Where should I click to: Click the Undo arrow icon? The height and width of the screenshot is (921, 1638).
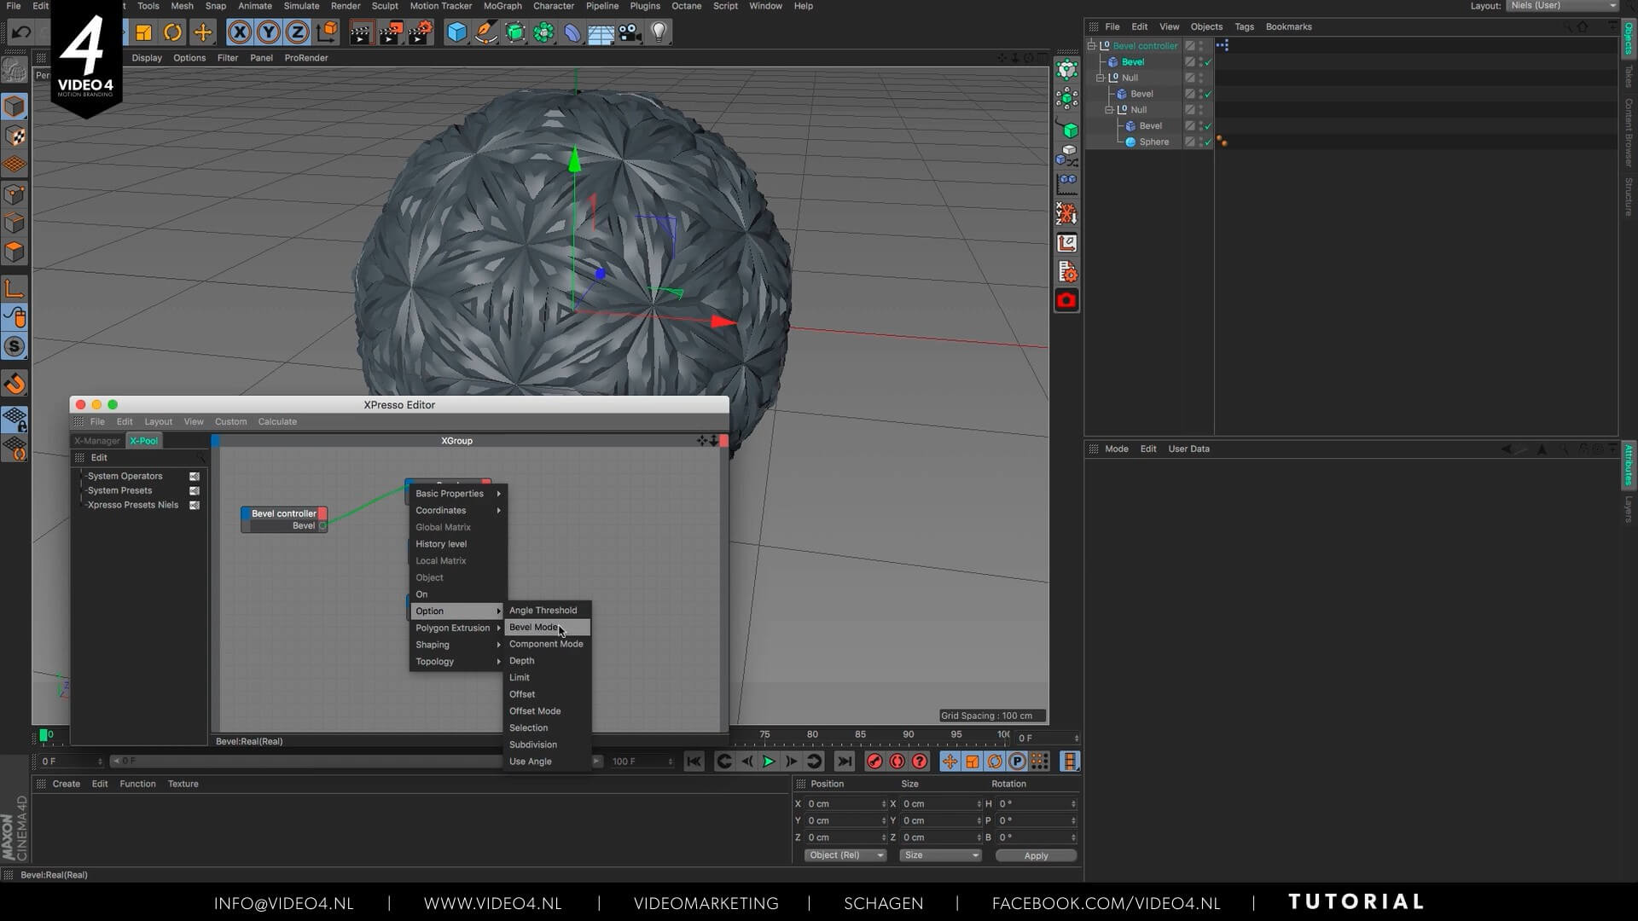click(21, 32)
